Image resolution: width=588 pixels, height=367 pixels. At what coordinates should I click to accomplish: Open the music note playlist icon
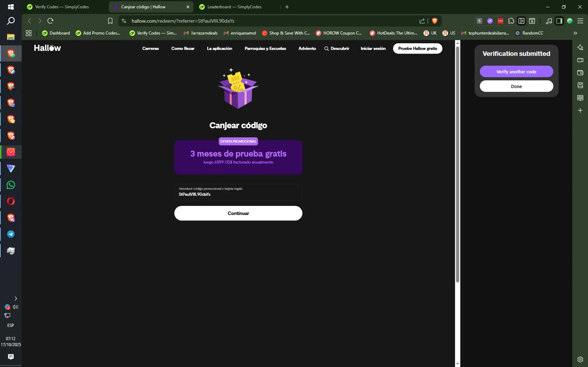point(549,21)
